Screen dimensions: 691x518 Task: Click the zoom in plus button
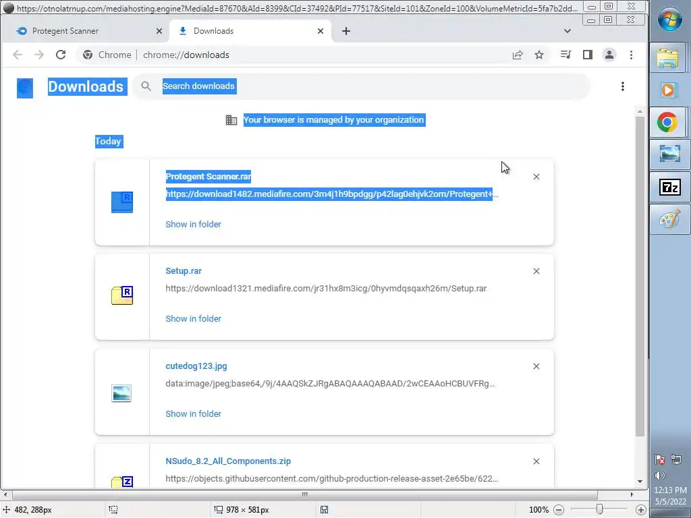point(641,510)
